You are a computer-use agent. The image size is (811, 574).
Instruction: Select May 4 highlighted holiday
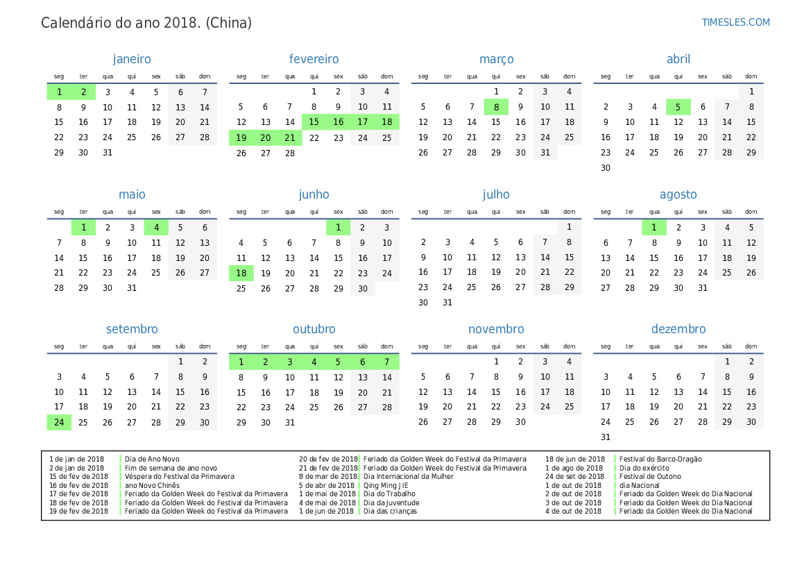click(156, 227)
